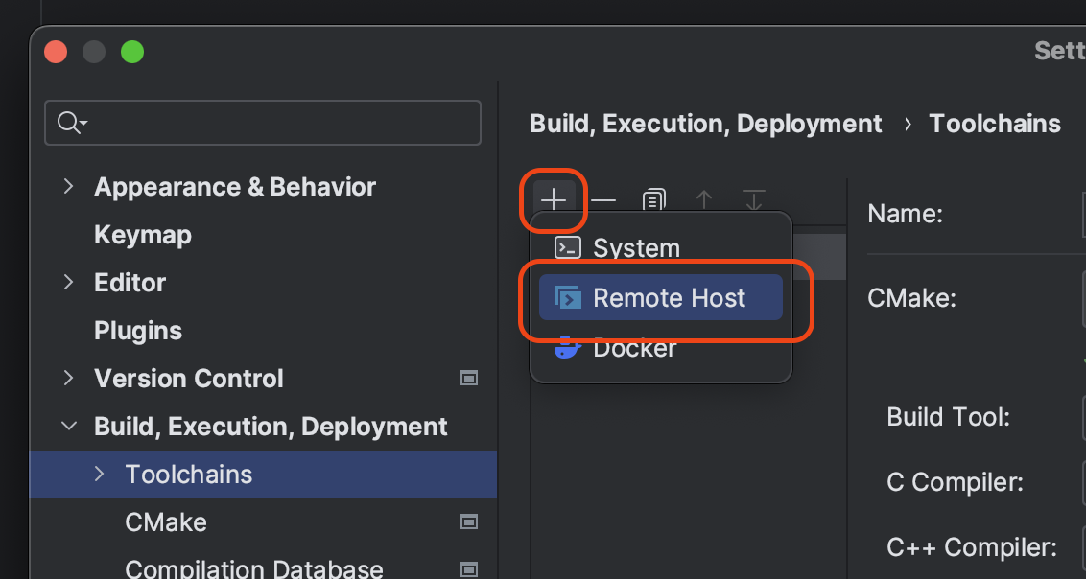Click the Copy toolchain icon
The image size is (1086, 579).
(654, 200)
